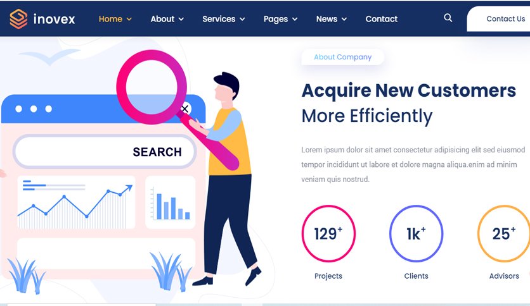530x306 pixels.
Task: Expand the News dropdown chevron
Action: pos(344,20)
